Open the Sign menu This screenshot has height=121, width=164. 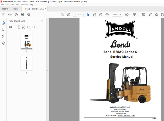click(18, 5)
